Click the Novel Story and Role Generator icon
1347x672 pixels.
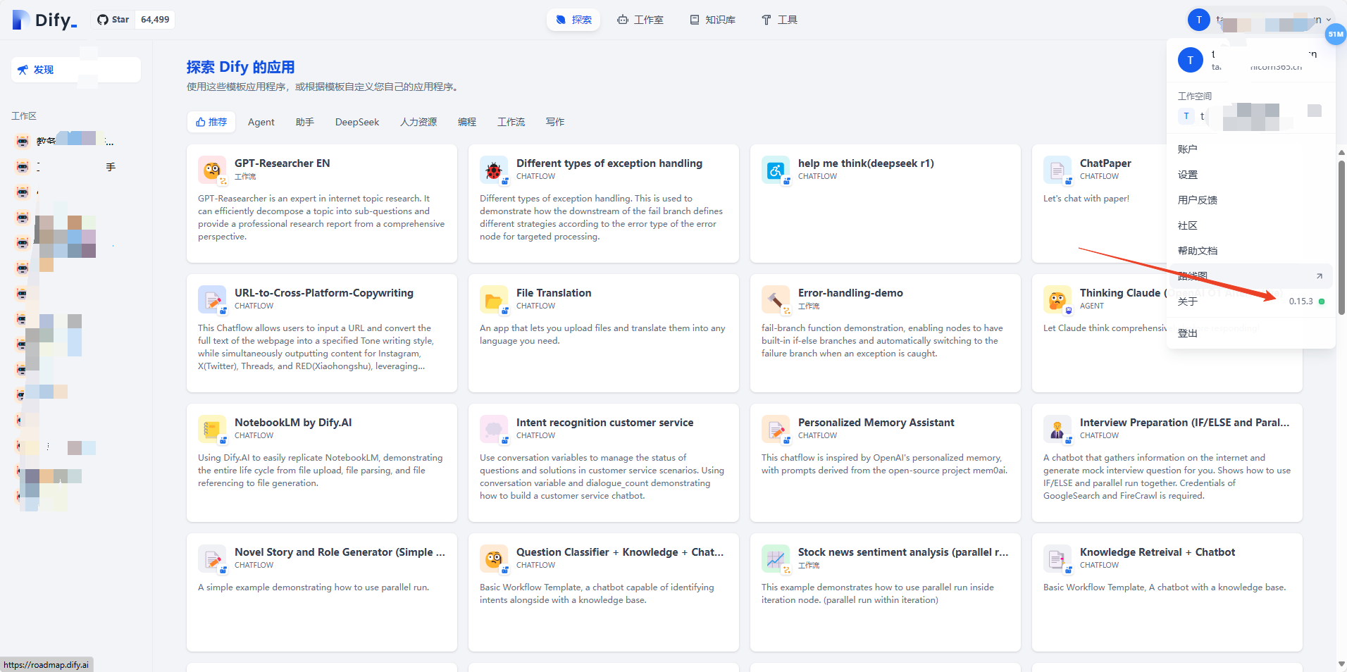[x=212, y=559]
